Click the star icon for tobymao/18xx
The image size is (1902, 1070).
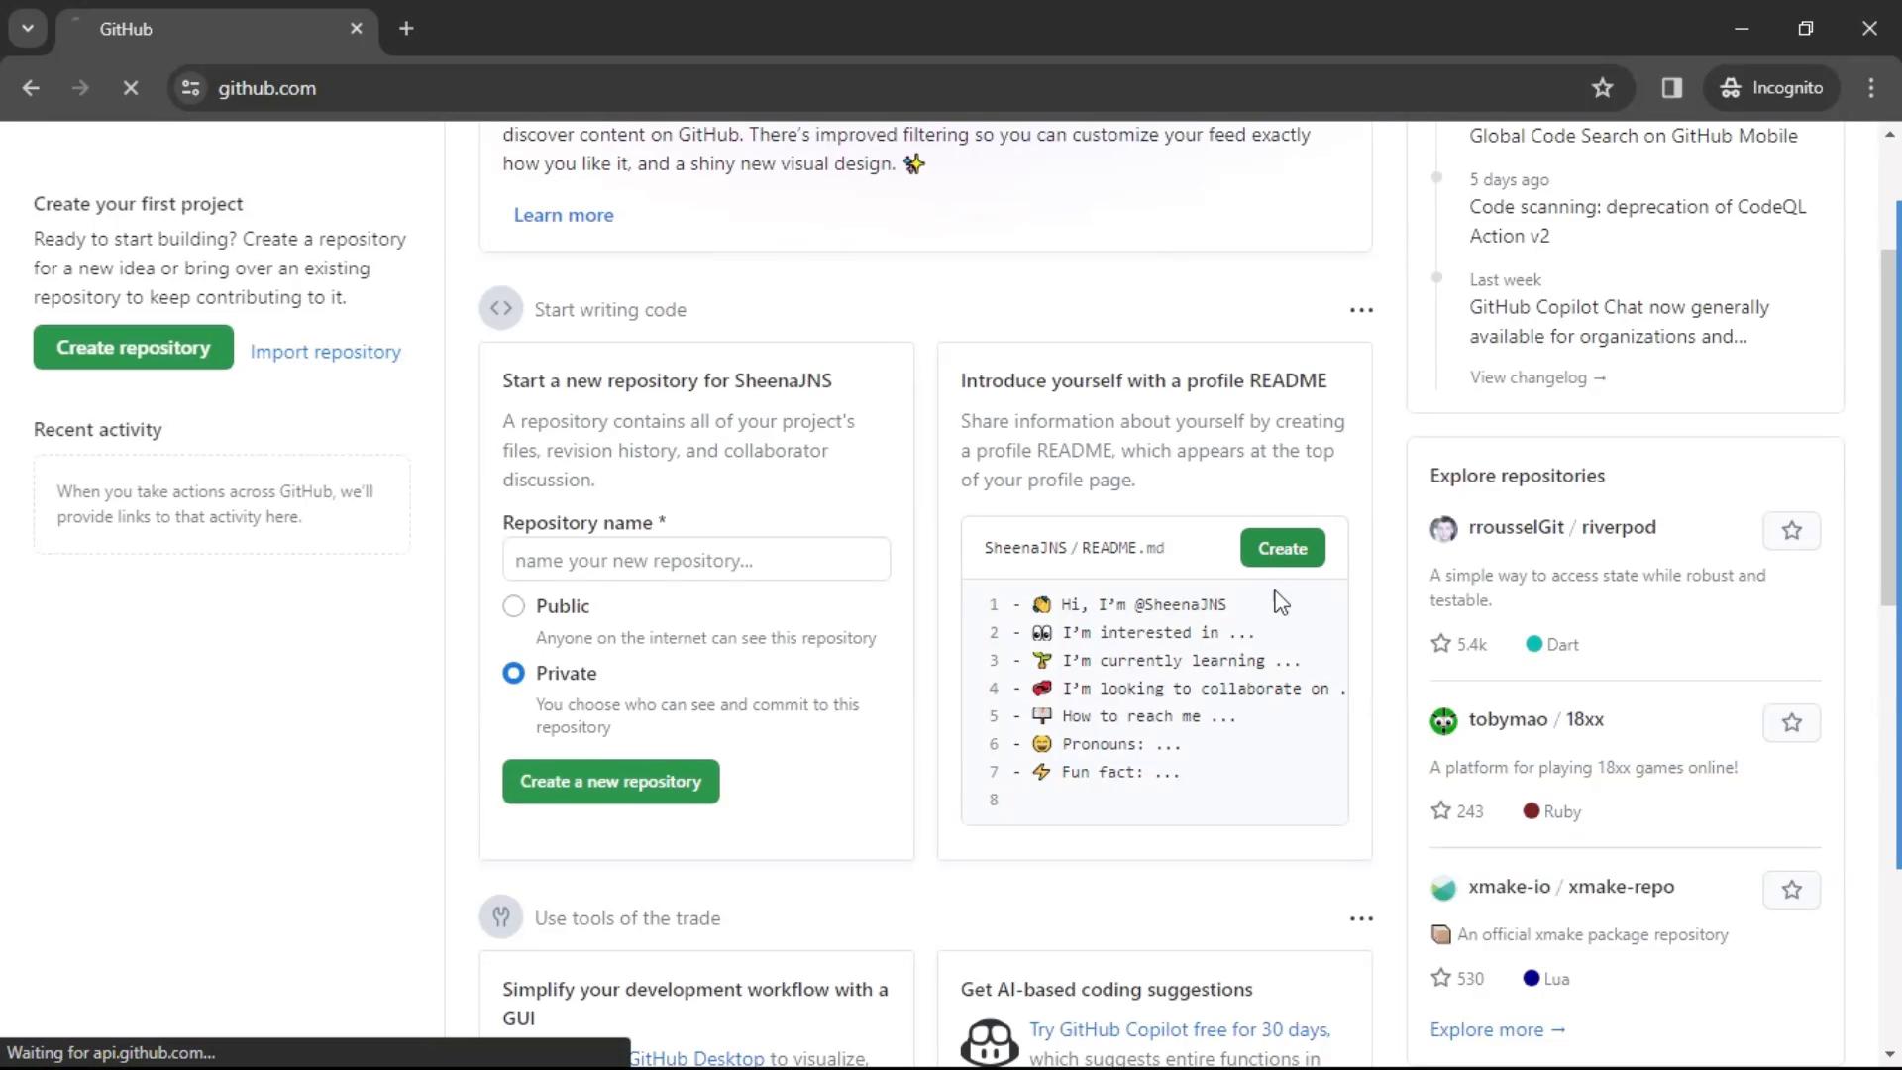pyautogui.click(x=1790, y=721)
